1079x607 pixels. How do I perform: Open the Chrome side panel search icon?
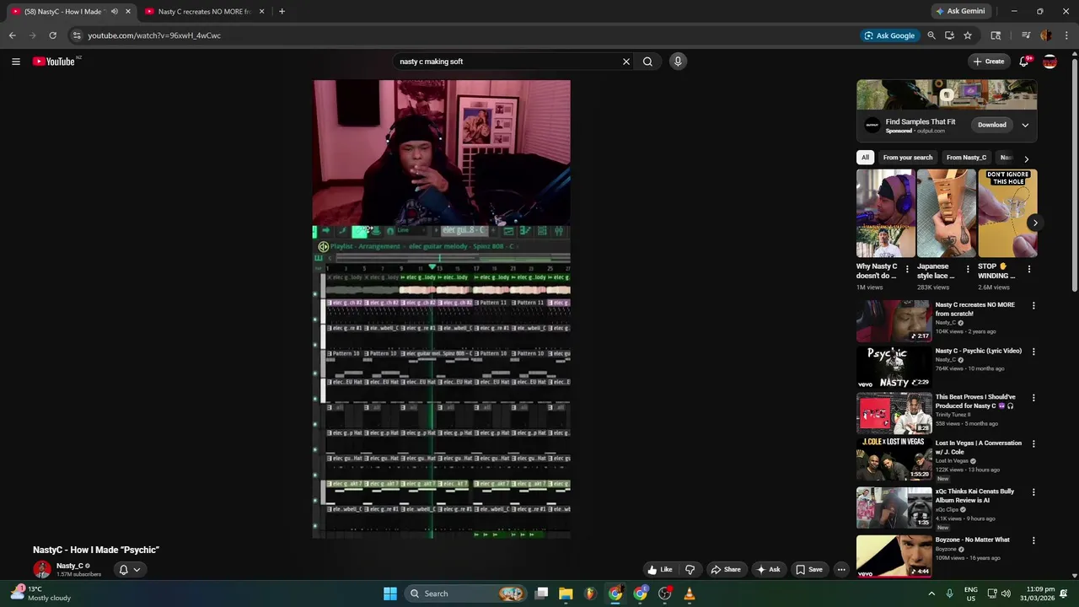pyautogui.click(x=996, y=35)
